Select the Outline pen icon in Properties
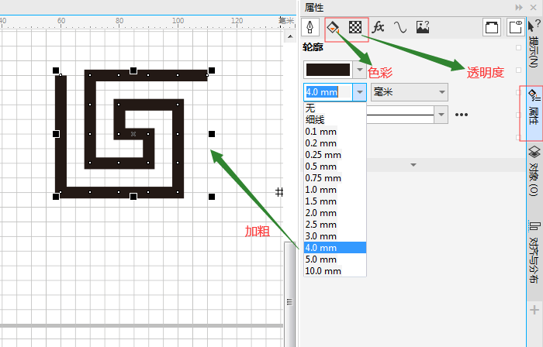Screen dimensions: 543x347 [311, 27]
